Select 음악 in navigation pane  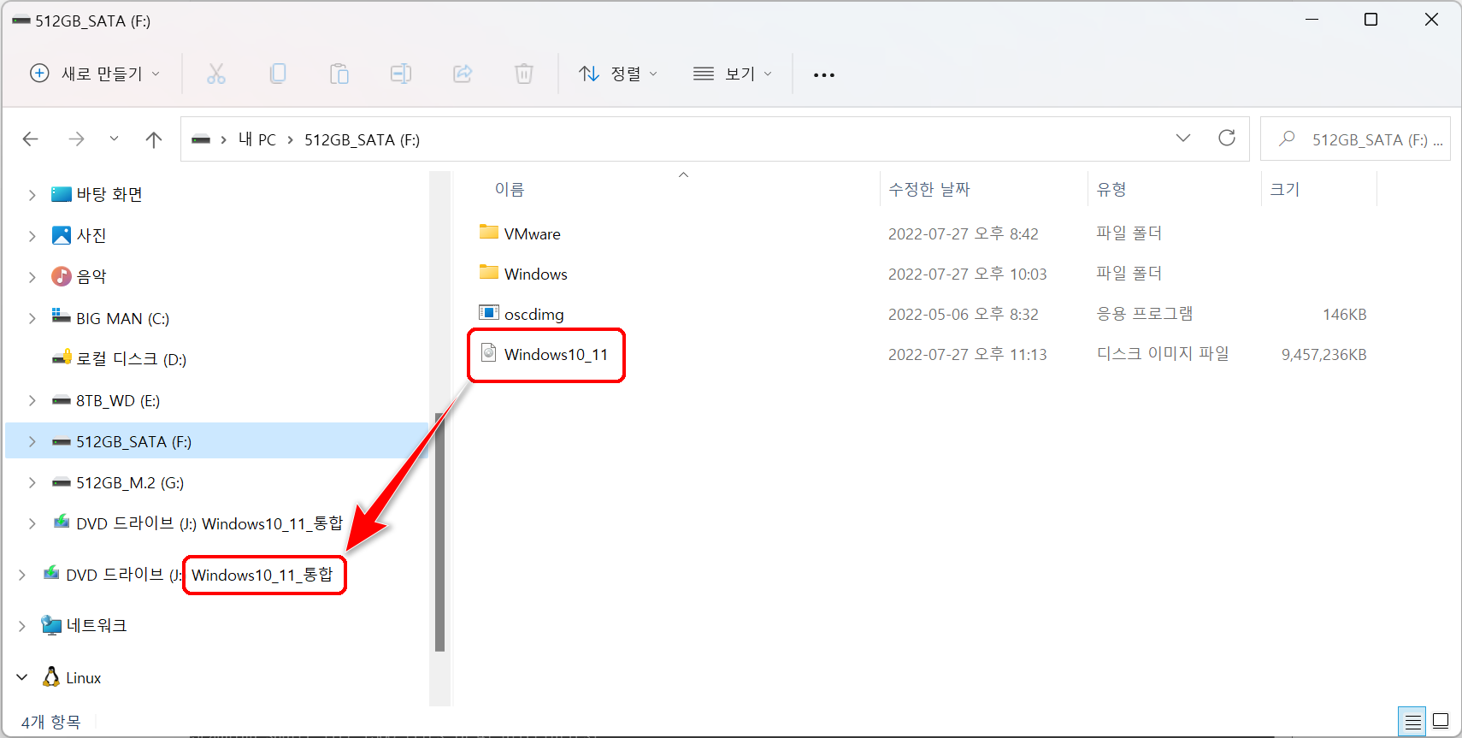coord(91,276)
